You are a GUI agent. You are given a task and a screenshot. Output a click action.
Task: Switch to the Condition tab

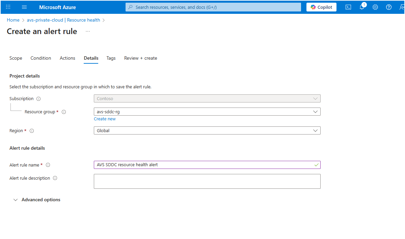tap(41, 58)
